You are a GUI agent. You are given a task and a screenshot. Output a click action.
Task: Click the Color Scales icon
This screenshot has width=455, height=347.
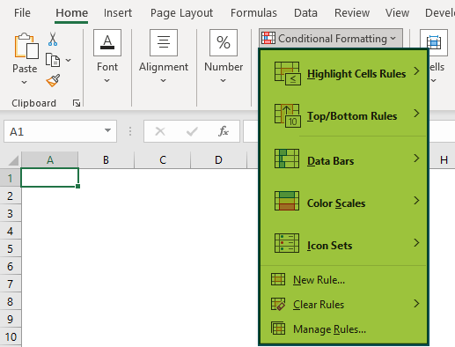(x=287, y=201)
